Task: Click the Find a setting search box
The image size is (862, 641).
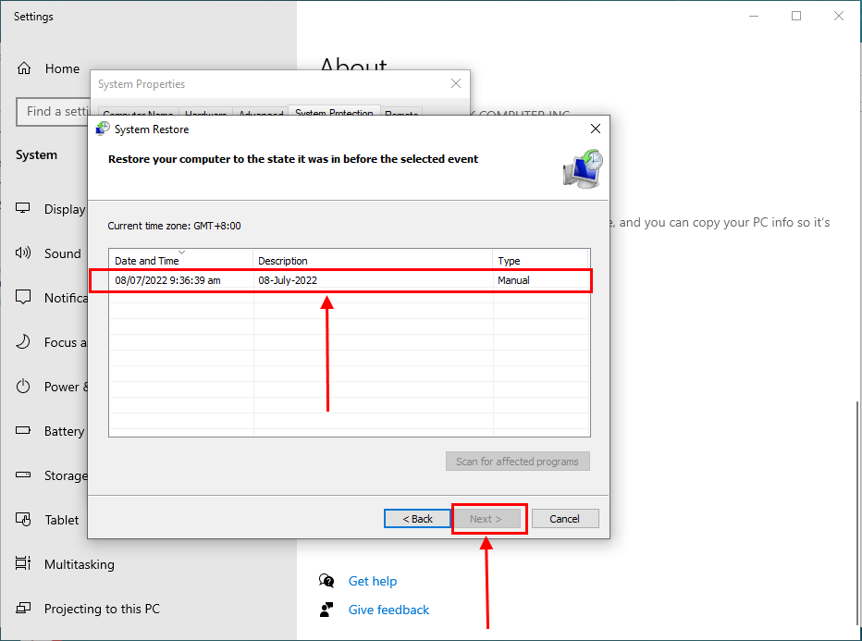Action: tap(54, 112)
